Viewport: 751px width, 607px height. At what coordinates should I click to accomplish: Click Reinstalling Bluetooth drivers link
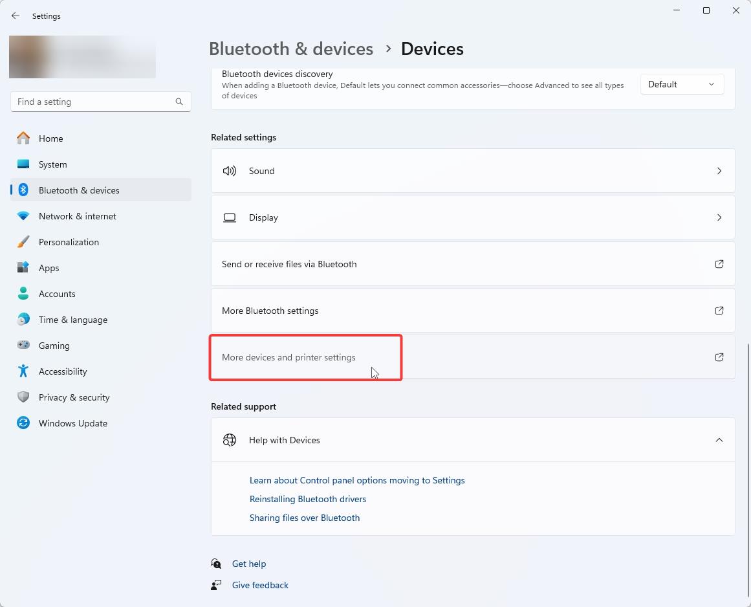(308, 499)
